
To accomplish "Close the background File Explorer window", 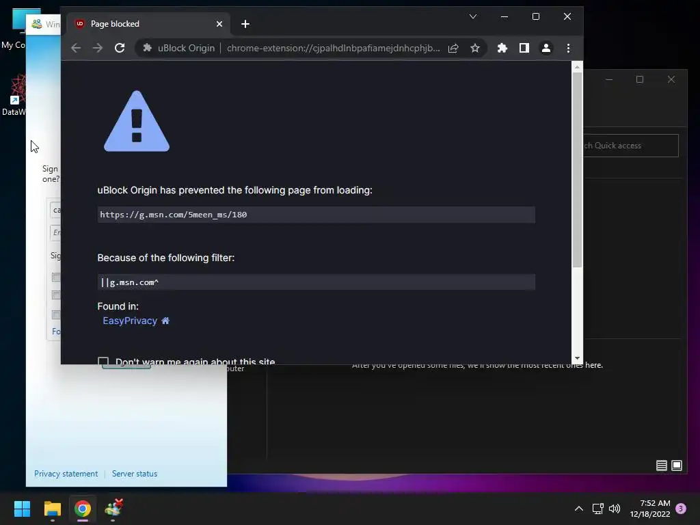I will pos(671,79).
